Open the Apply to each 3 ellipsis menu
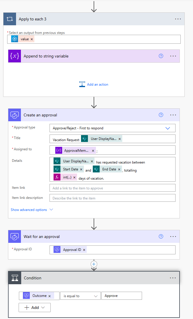The width and height of the screenshot is (193, 319). point(178,19)
